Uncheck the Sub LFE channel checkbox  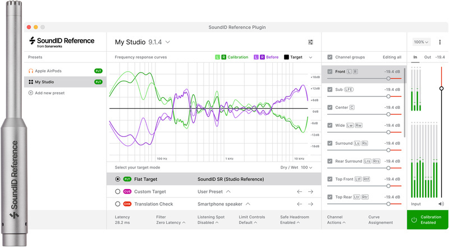coord(330,89)
